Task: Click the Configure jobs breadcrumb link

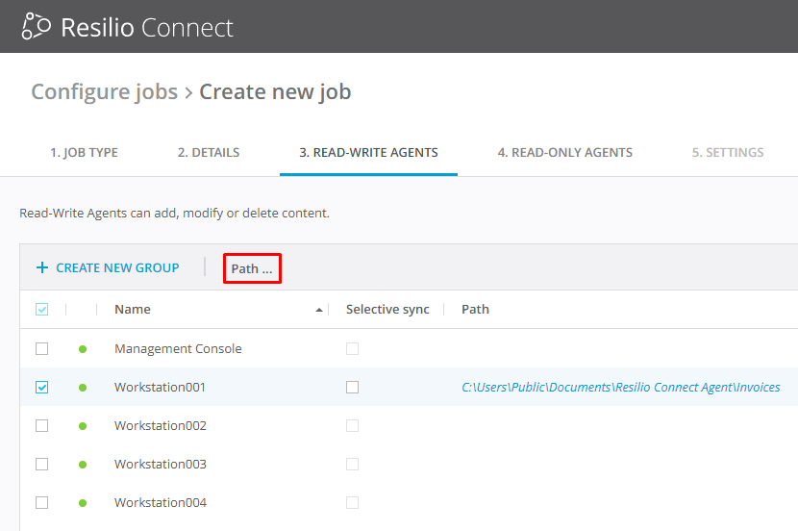Action: pyautogui.click(x=104, y=92)
